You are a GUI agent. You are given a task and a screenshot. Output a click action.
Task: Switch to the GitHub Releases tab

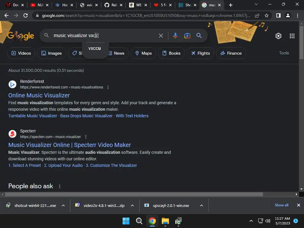113,5
